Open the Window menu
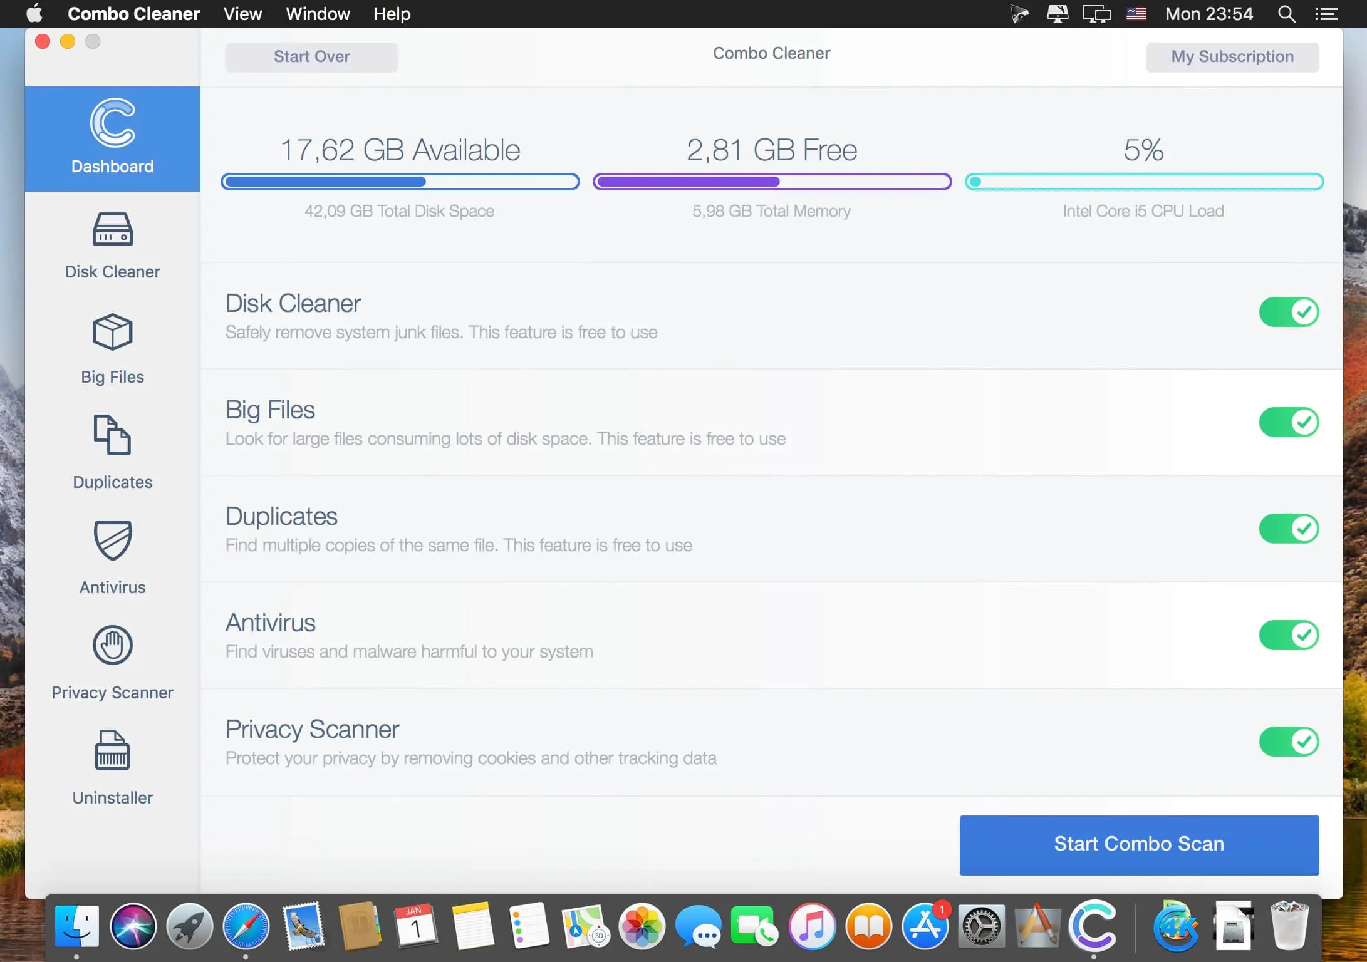This screenshot has height=962, width=1367. [x=319, y=14]
